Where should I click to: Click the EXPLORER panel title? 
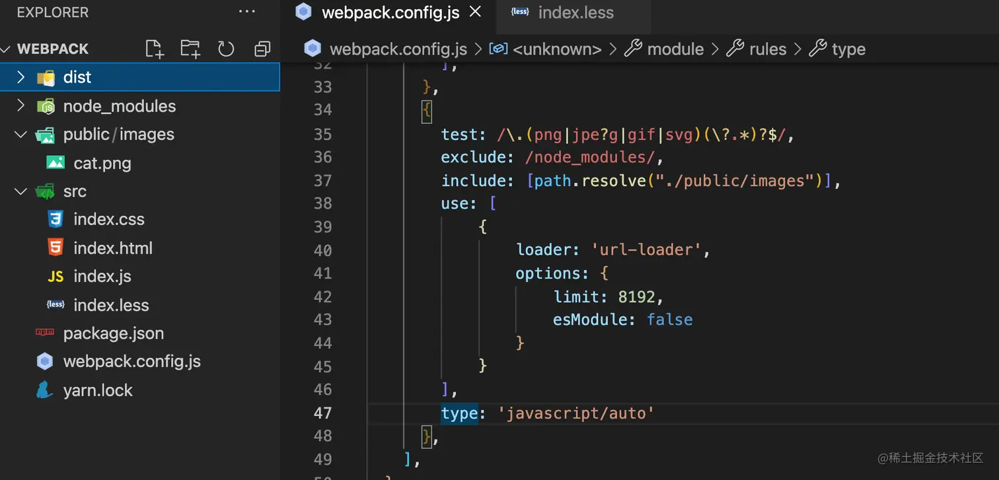coord(52,13)
